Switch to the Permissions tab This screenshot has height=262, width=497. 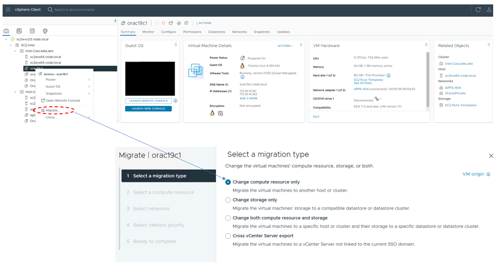pos(192,32)
